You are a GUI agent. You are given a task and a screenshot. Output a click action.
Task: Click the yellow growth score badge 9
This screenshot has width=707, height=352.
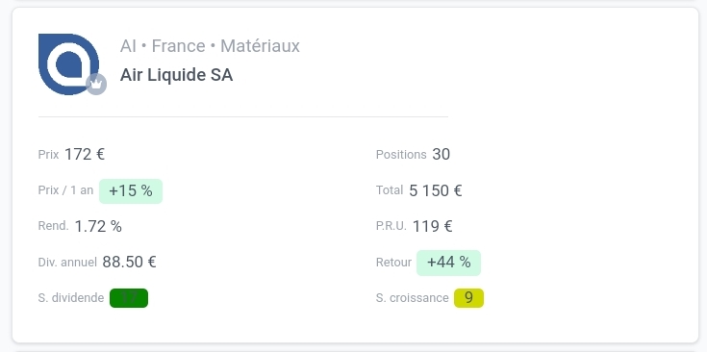(469, 298)
